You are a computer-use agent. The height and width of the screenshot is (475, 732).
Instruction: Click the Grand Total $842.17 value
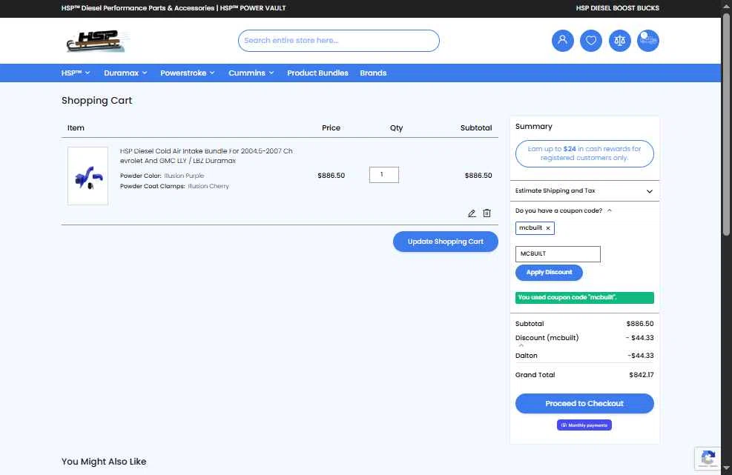point(642,375)
